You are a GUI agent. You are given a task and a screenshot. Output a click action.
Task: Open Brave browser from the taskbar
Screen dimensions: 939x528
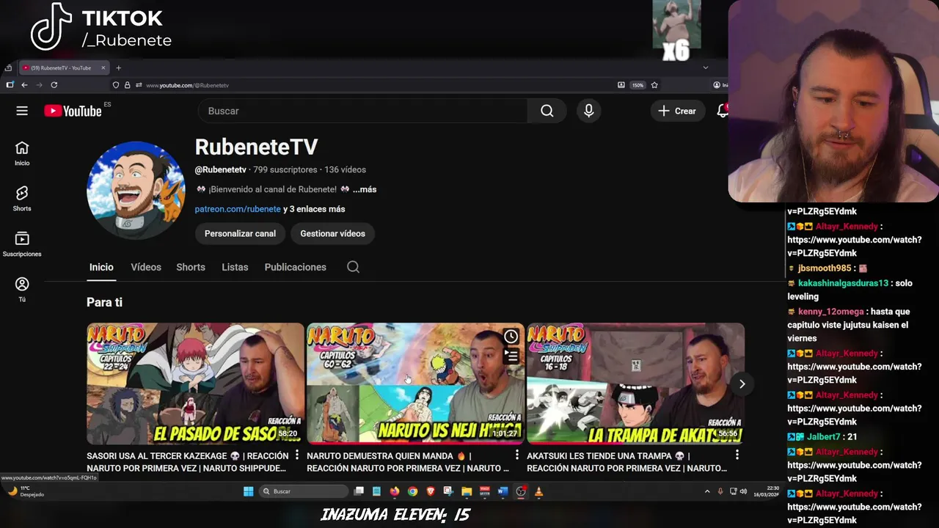(431, 491)
